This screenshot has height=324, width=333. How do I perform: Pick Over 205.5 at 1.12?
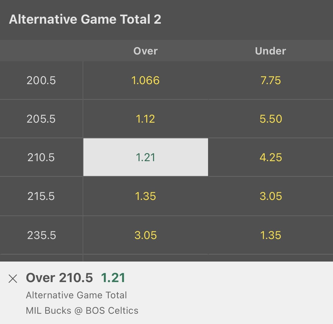(145, 119)
